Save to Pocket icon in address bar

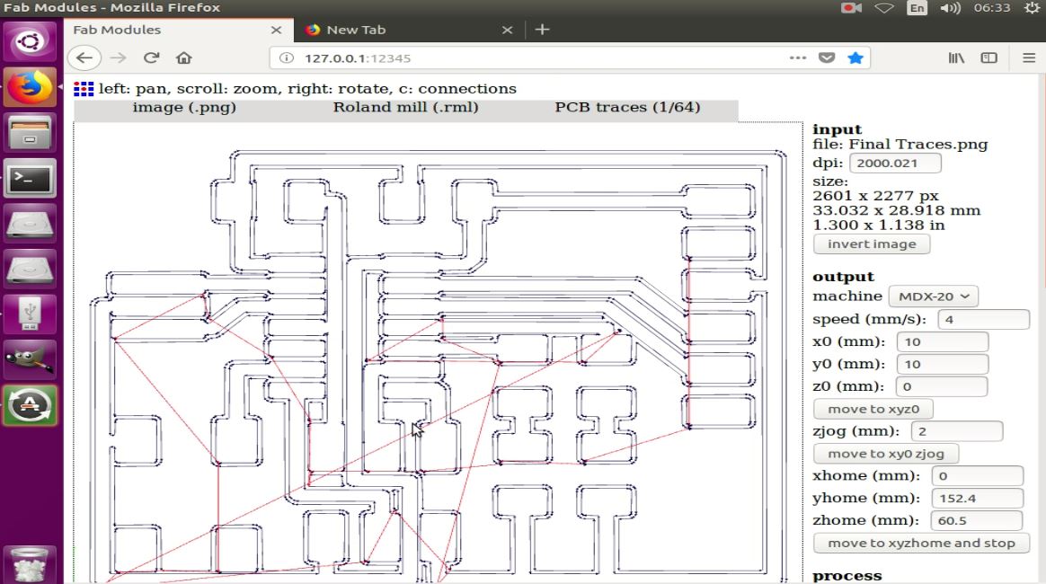(x=827, y=58)
